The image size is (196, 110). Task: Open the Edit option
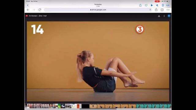pyautogui.click(x=168, y=5)
